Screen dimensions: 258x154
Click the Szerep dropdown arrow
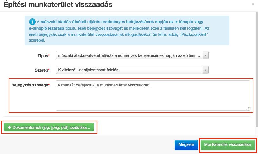tap(205, 70)
